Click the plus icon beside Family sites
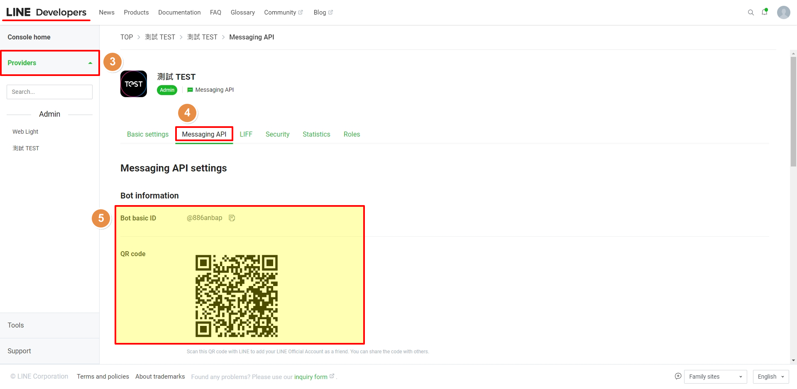 [678, 376]
